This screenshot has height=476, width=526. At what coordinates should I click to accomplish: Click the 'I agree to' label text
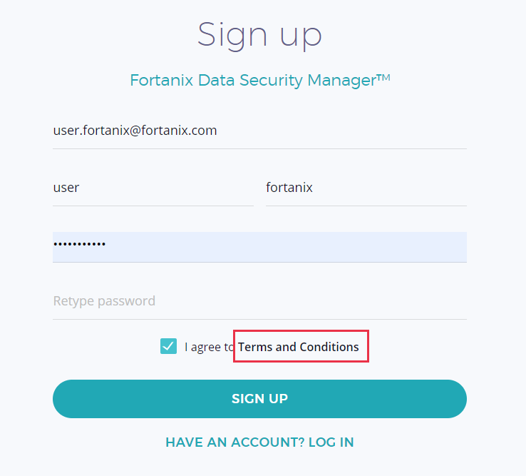click(x=209, y=348)
